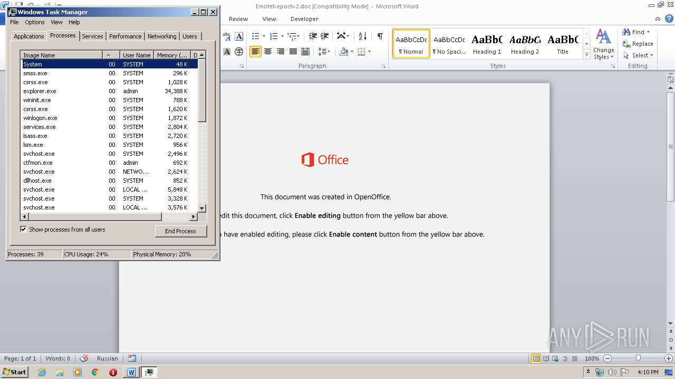Click the macro recording icon in status bar
The image size is (675, 379).
pyautogui.click(x=132, y=358)
